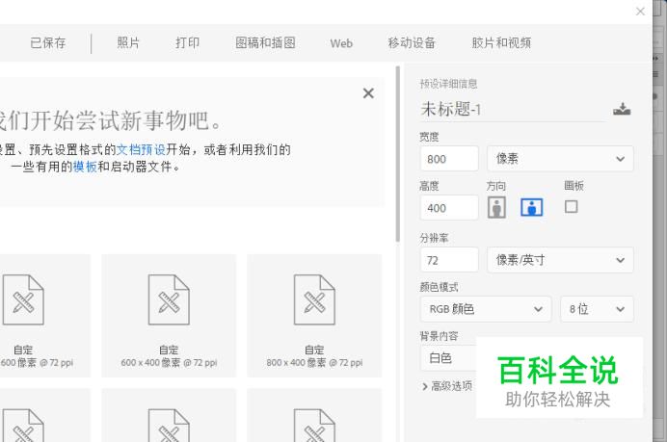
Task: Switch to 照片 tab
Action: click(128, 43)
